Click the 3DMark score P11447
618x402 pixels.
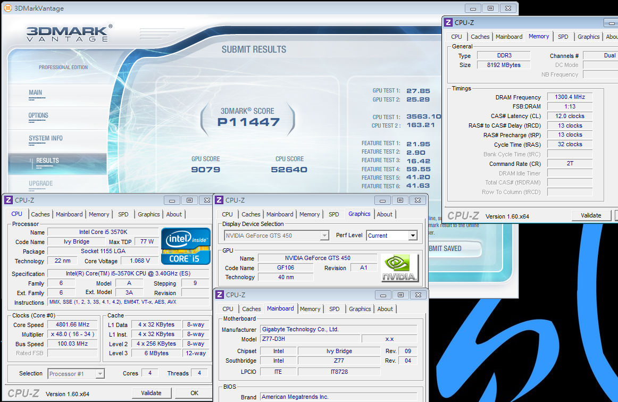tap(248, 122)
